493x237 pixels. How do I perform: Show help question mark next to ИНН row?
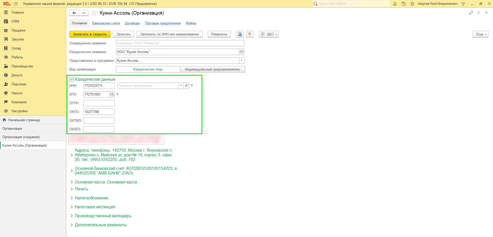pyautogui.click(x=192, y=86)
